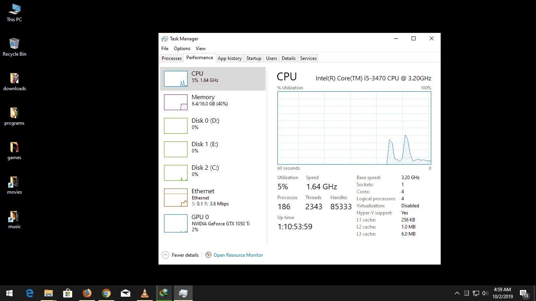536x301 pixels.
Task: Minimize the Task Manager window
Action: (x=395, y=38)
